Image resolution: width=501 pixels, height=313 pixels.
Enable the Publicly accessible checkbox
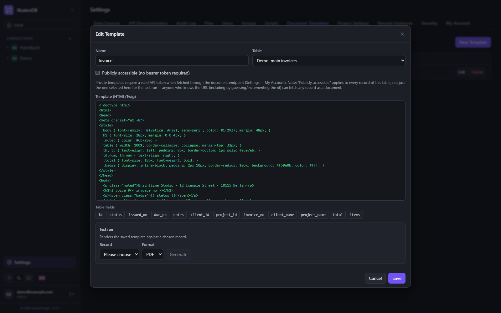[98, 73]
